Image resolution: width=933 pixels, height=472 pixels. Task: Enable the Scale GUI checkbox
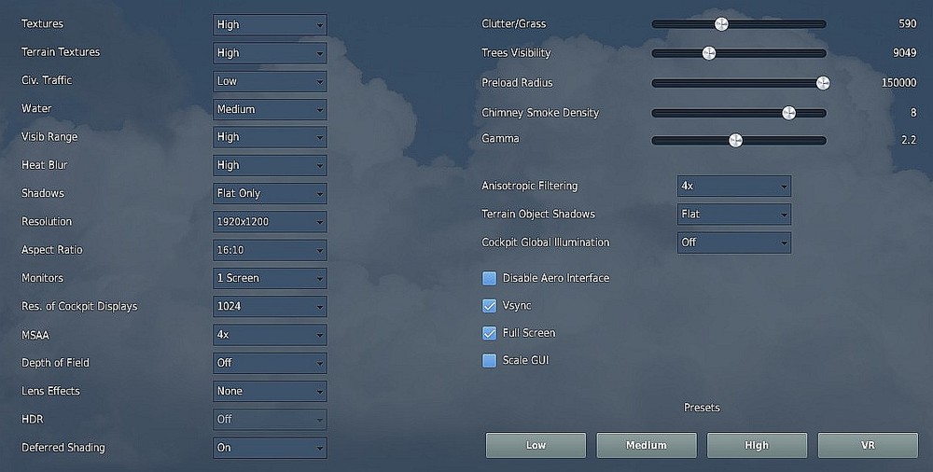coord(489,360)
